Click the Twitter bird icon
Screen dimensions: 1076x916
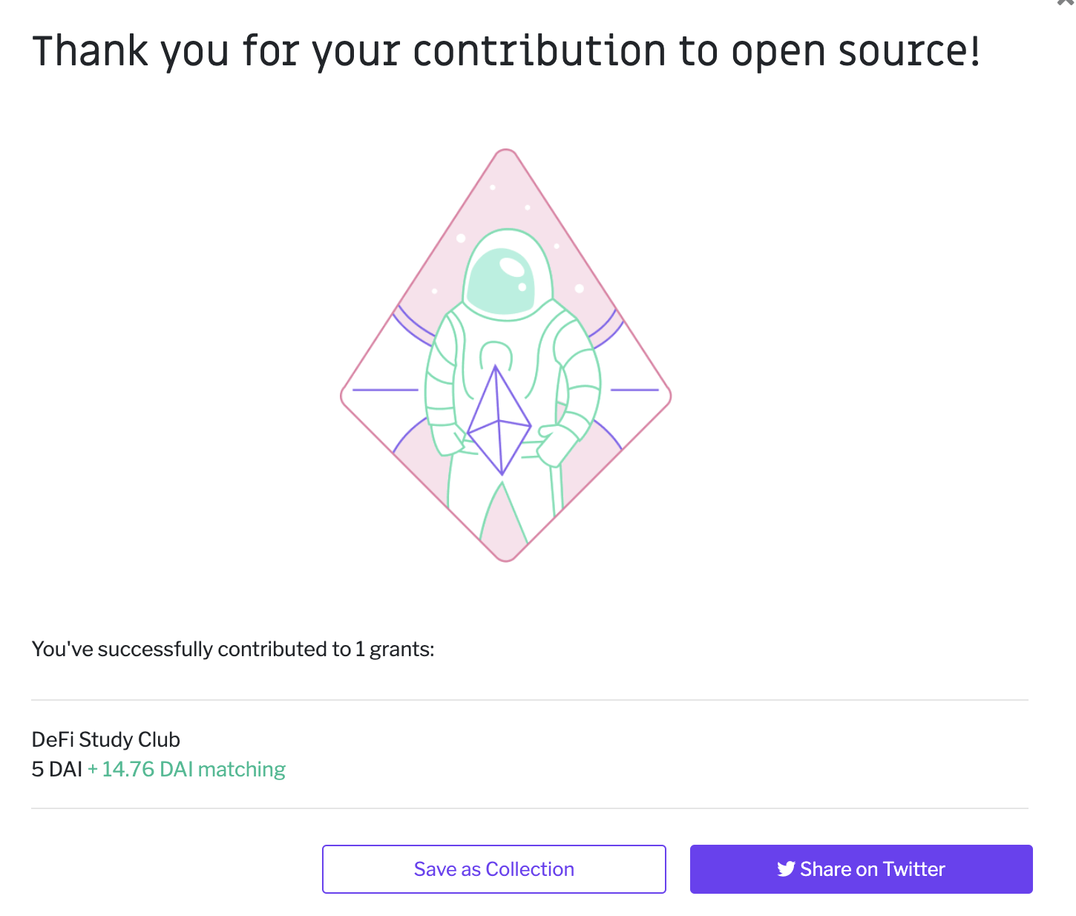[x=786, y=869]
